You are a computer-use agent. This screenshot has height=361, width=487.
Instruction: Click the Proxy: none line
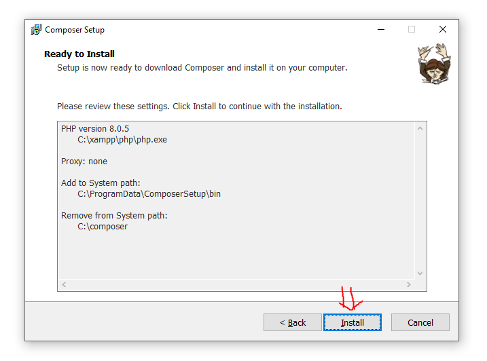coord(84,161)
